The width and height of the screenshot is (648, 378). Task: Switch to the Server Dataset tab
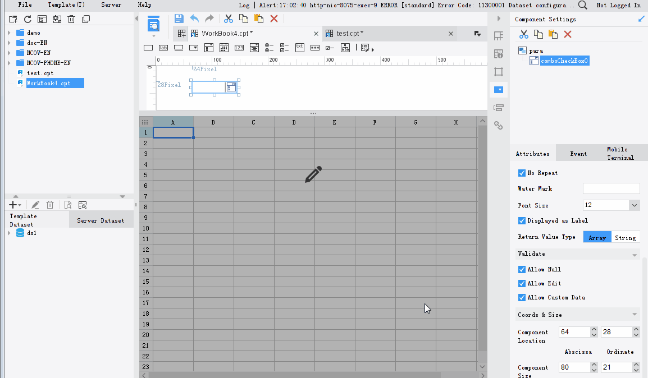(x=101, y=220)
